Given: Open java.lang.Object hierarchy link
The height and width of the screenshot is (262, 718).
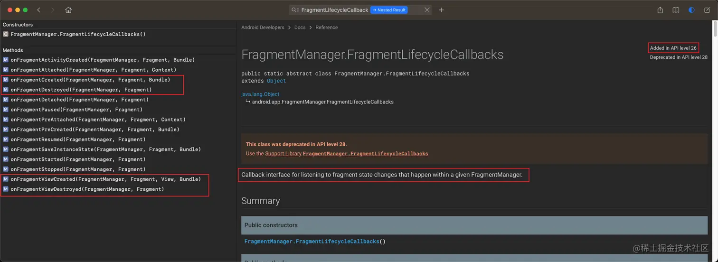Looking at the screenshot, I should [260, 94].
